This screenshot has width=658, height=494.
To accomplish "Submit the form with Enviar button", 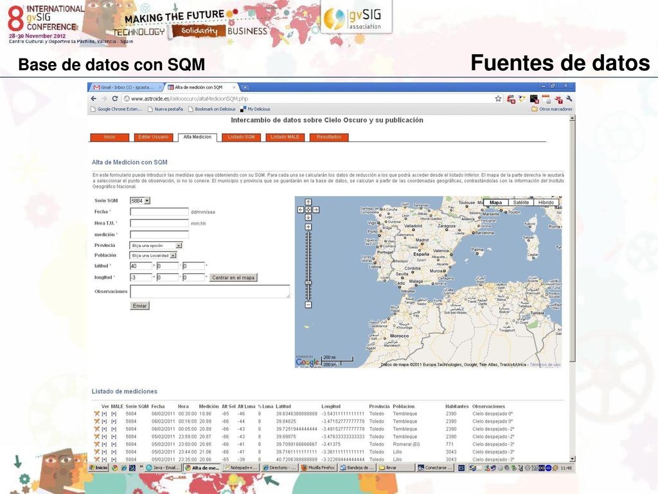I will coord(139,306).
